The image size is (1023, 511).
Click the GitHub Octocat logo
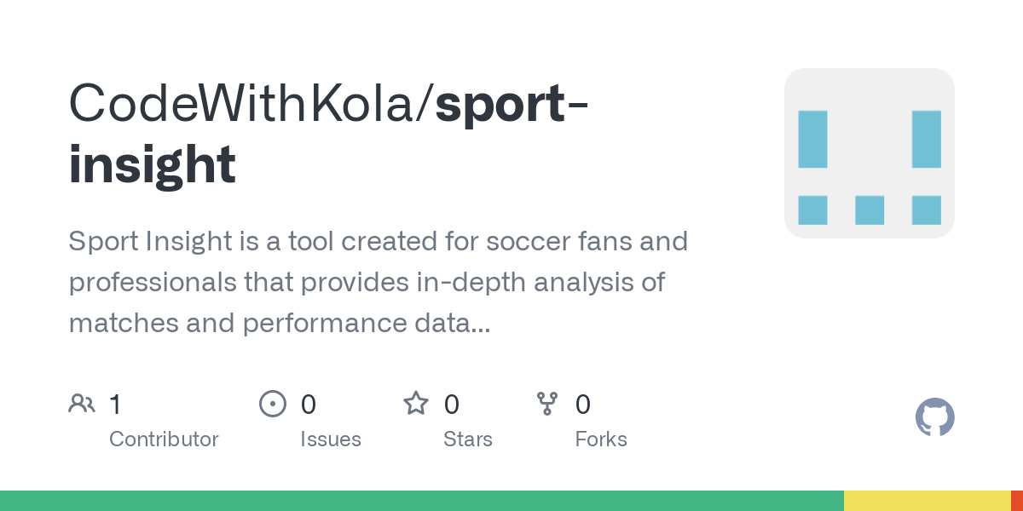click(x=935, y=417)
